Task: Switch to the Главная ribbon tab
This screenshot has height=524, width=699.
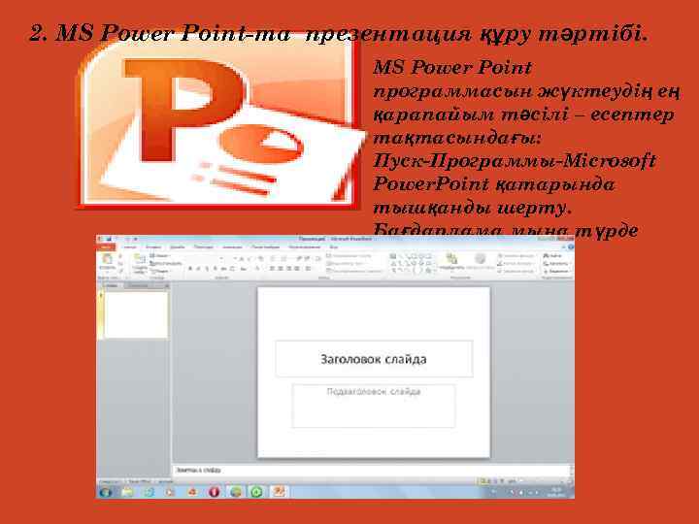Action: click(x=130, y=246)
